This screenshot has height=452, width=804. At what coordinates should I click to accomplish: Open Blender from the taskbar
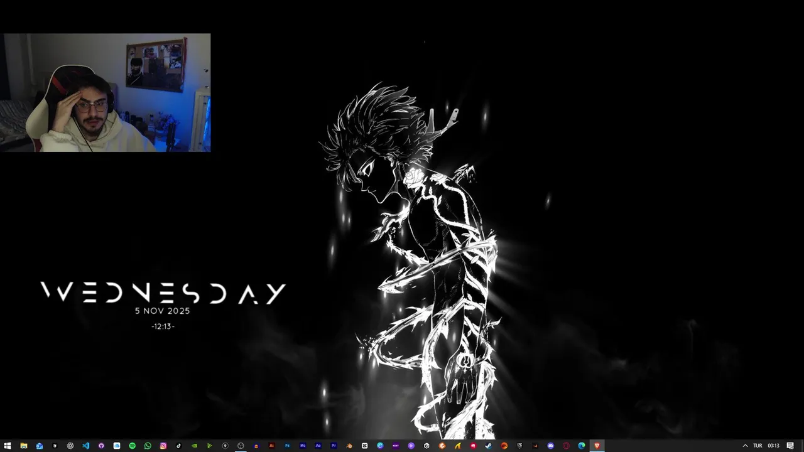click(x=349, y=446)
